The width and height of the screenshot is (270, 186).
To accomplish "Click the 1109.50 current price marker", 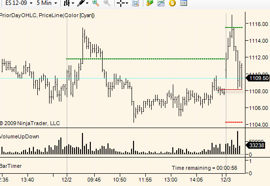I will coord(257,78).
